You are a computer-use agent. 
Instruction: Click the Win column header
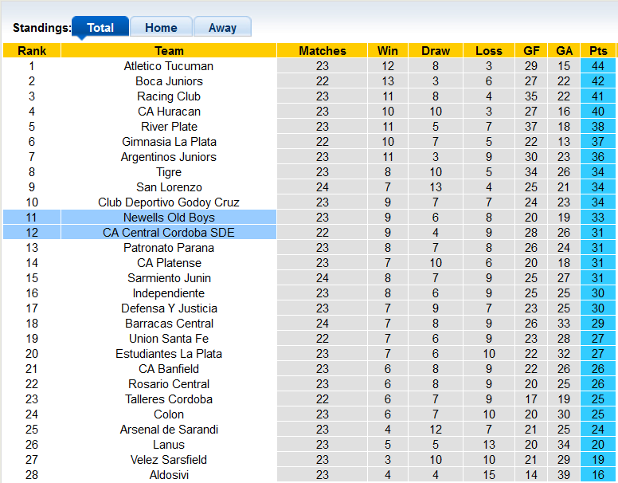pos(388,51)
